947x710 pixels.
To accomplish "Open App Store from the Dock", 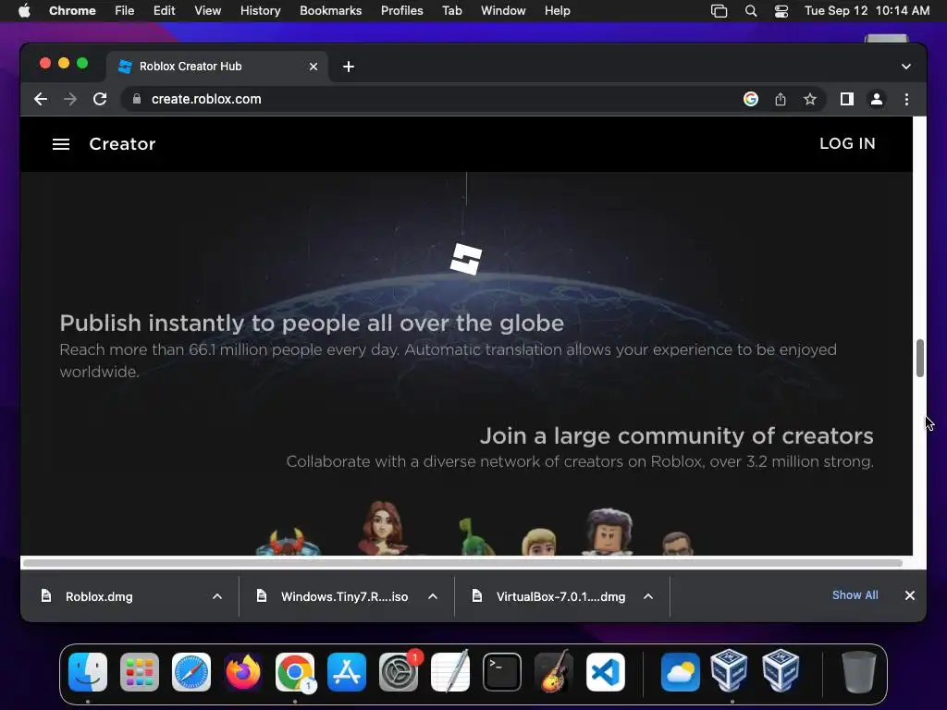I will pos(347,672).
